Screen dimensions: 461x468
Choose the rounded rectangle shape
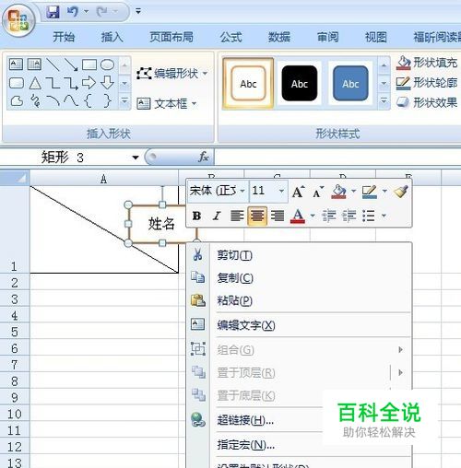click(17, 83)
